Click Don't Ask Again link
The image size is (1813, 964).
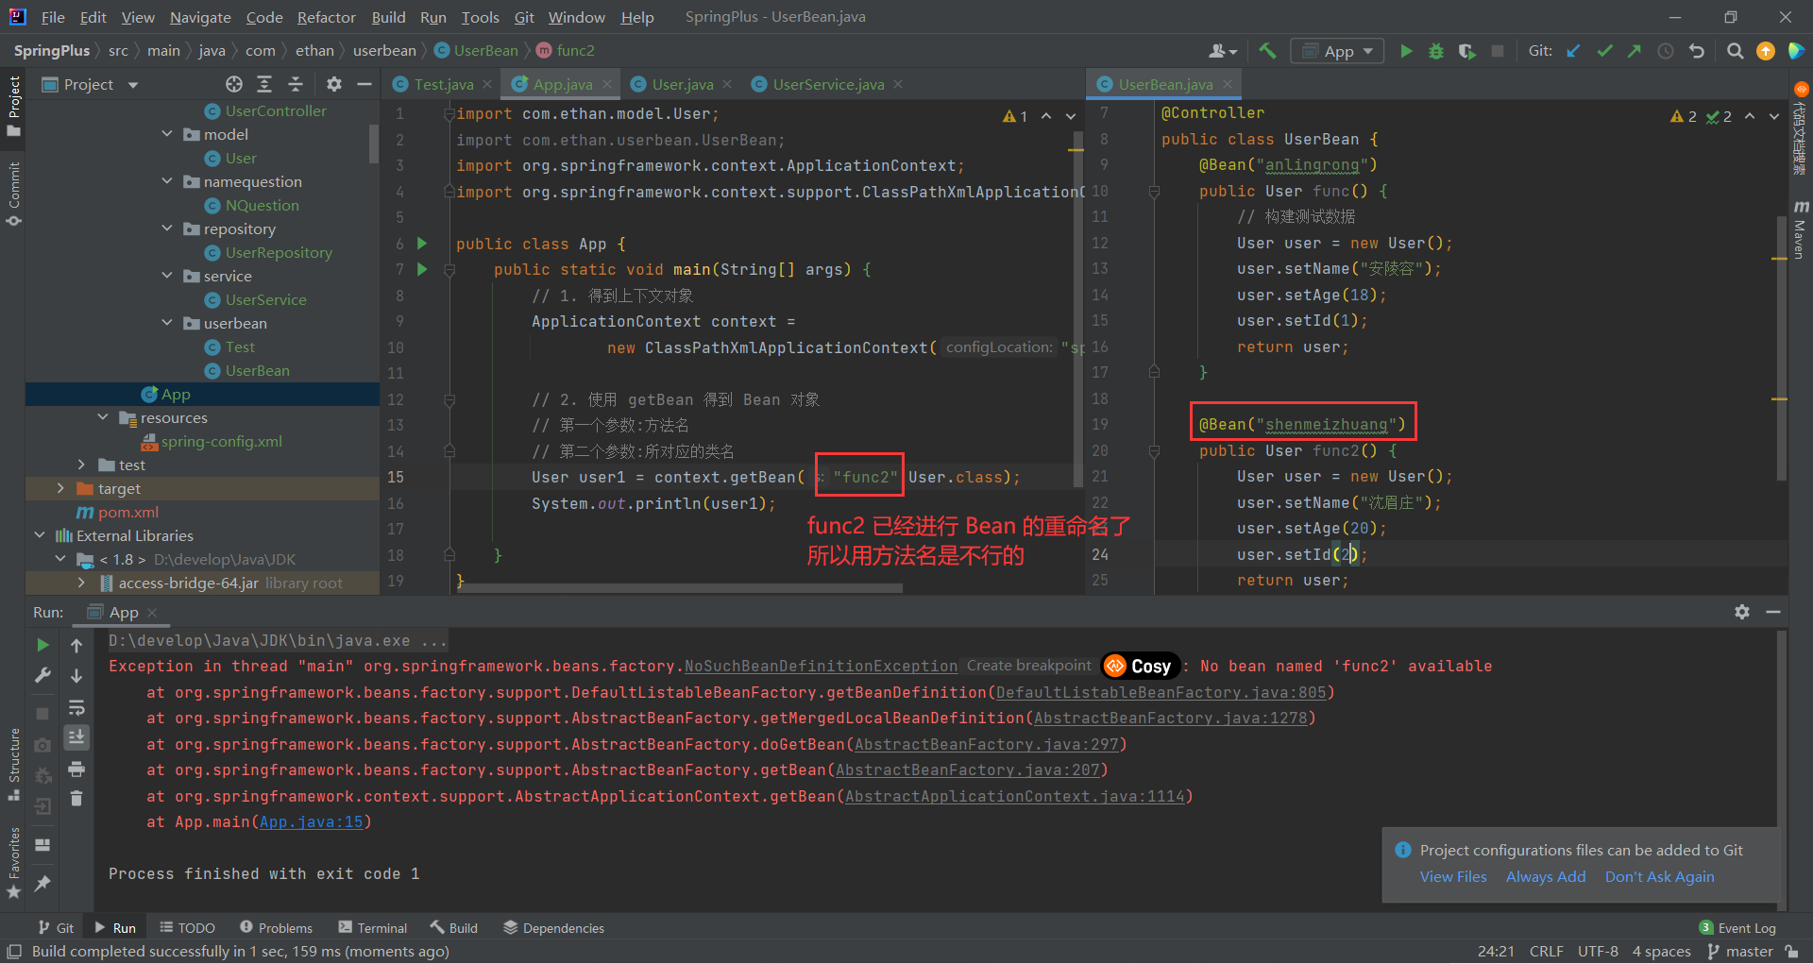(1659, 877)
